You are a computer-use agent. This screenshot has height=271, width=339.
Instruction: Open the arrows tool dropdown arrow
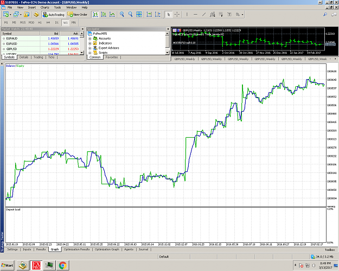(x=242, y=15)
